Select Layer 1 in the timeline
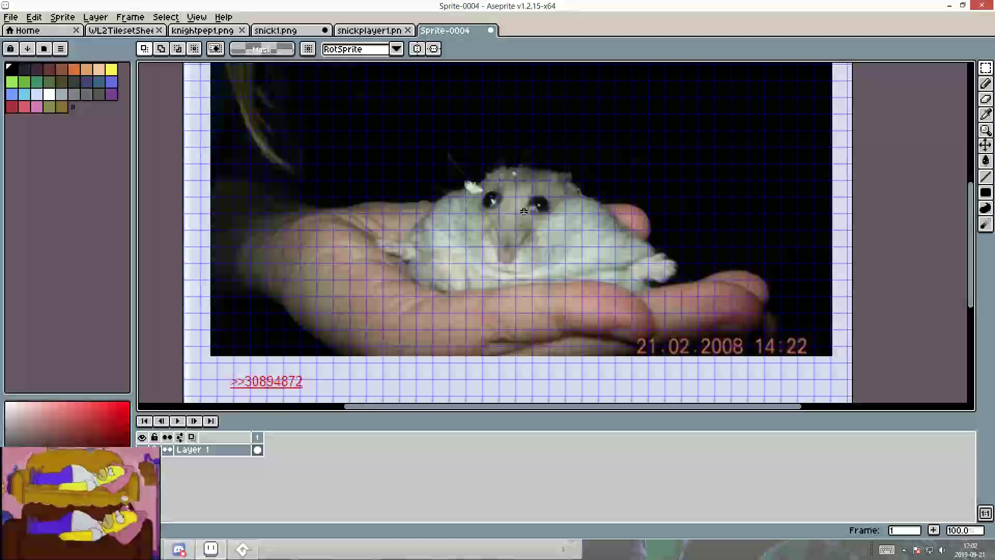995x560 pixels. coord(212,450)
